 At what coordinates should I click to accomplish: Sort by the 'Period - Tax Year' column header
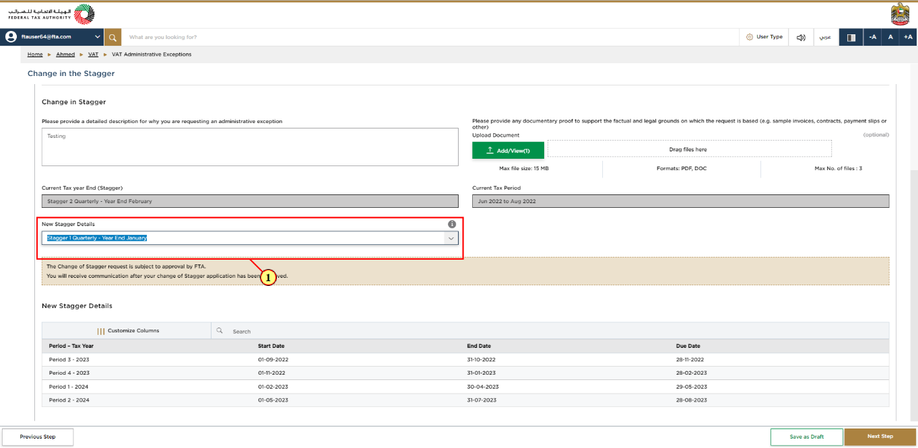(x=71, y=346)
